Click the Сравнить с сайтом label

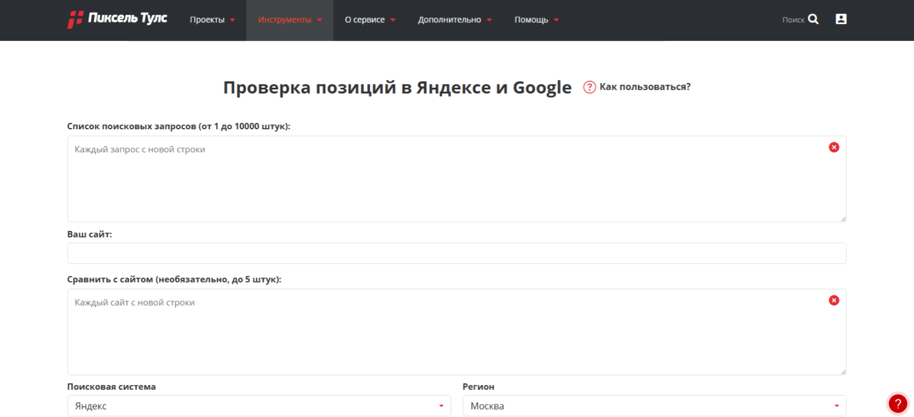[x=174, y=279]
